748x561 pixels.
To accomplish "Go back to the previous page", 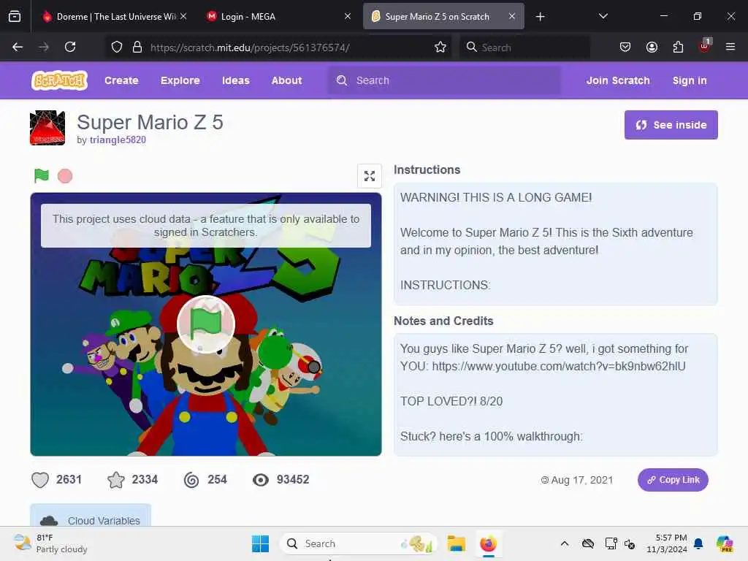I will 18,47.
